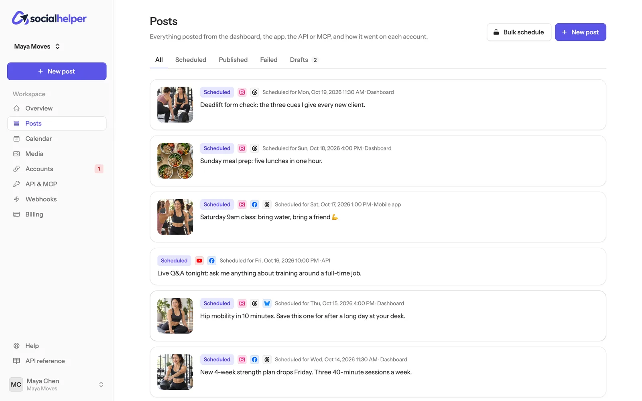
Task: Open API reference
Action: coord(57,361)
